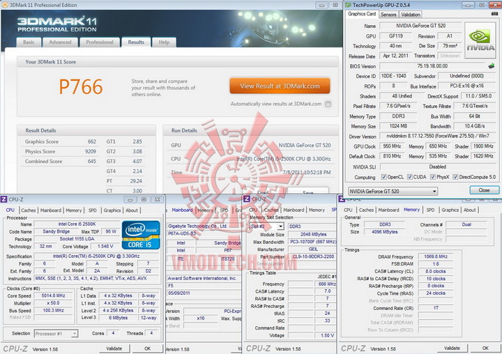Switch to the Basic tab in 3DMark
The width and height of the screenshot is (502, 354).
click(x=29, y=43)
